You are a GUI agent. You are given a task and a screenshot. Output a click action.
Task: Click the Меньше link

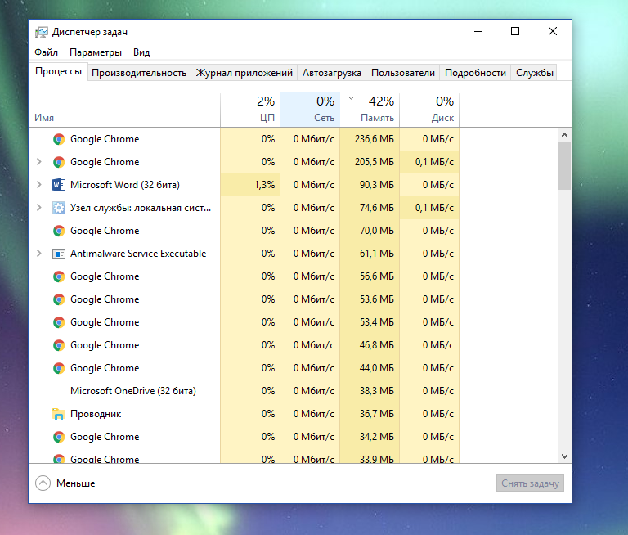click(76, 483)
